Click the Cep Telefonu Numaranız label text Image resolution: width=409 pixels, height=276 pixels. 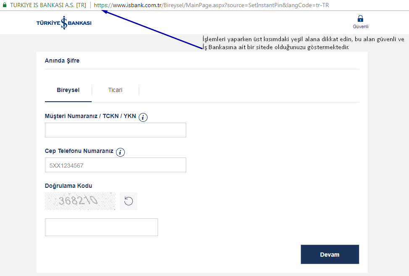[x=79, y=151]
